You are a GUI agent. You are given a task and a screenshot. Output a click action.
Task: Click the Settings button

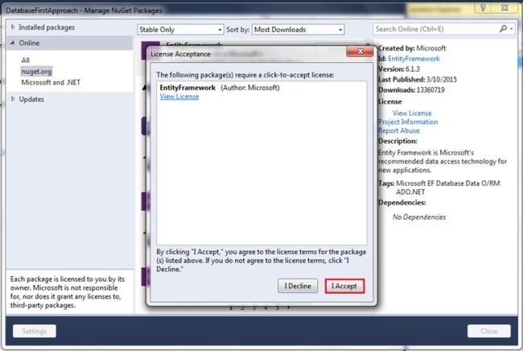[35, 331]
